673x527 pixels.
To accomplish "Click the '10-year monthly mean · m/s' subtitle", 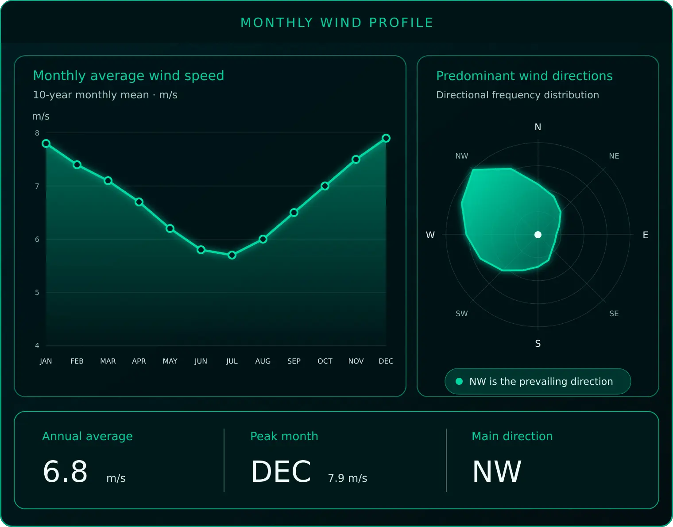I will click(x=105, y=95).
